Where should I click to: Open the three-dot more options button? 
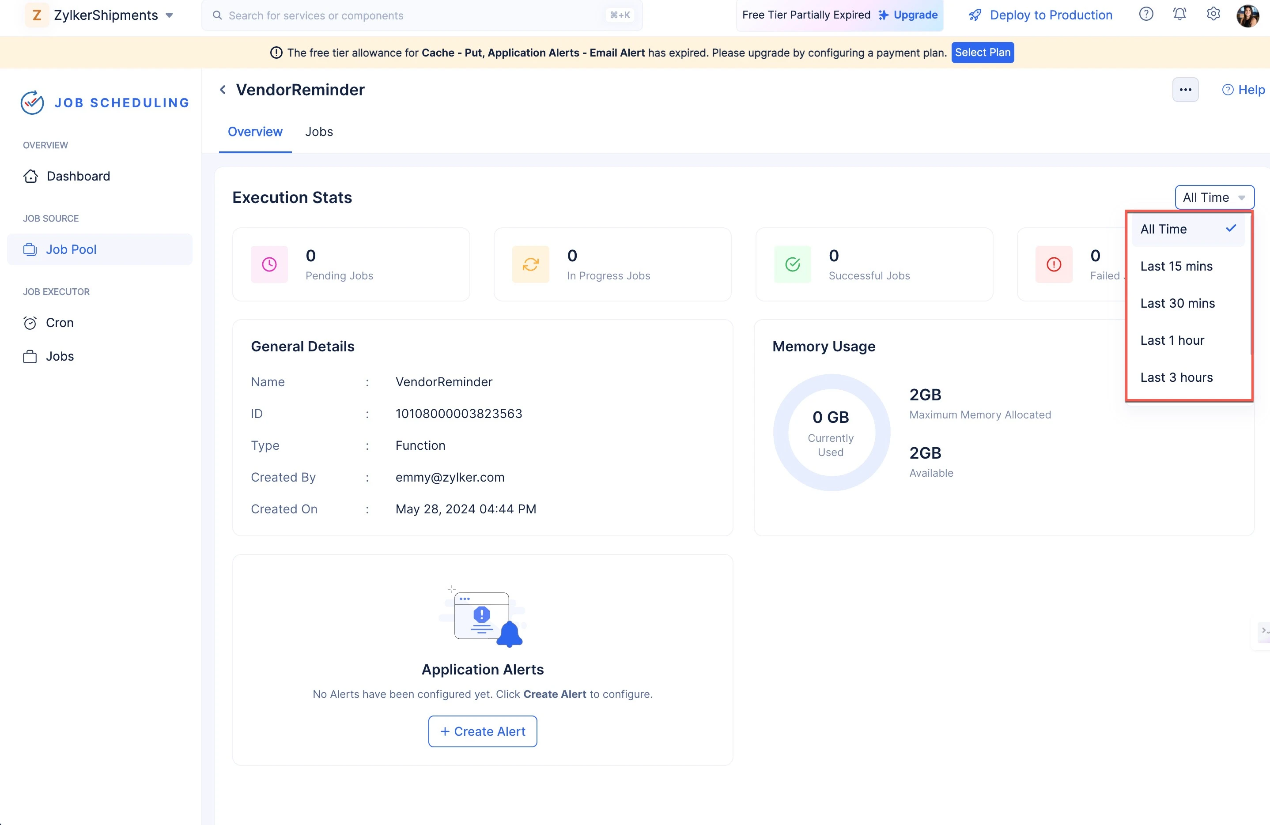(1185, 90)
